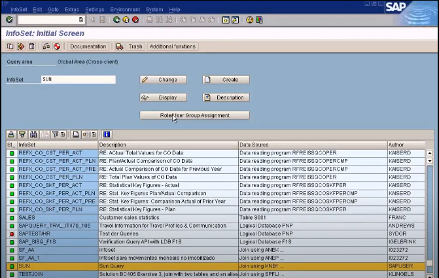Select the TESTJOIN InfoSet row
Screen dimensions: 439x278
(216, 274)
